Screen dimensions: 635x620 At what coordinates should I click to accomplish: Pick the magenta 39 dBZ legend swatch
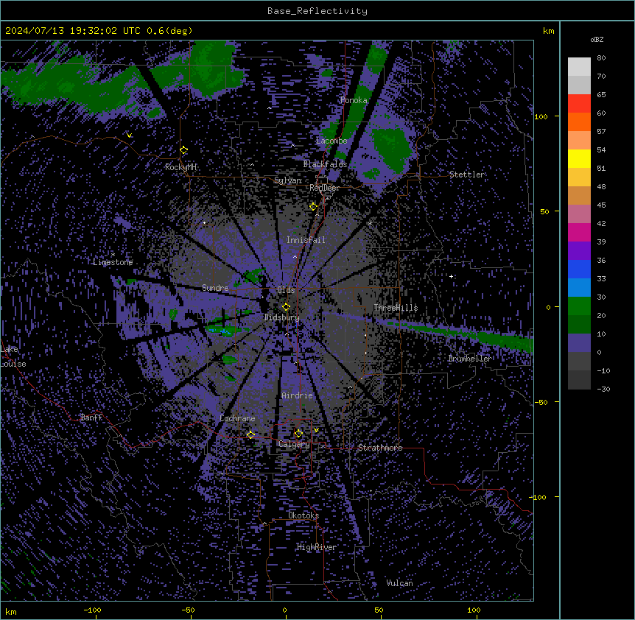tap(579, 232)
